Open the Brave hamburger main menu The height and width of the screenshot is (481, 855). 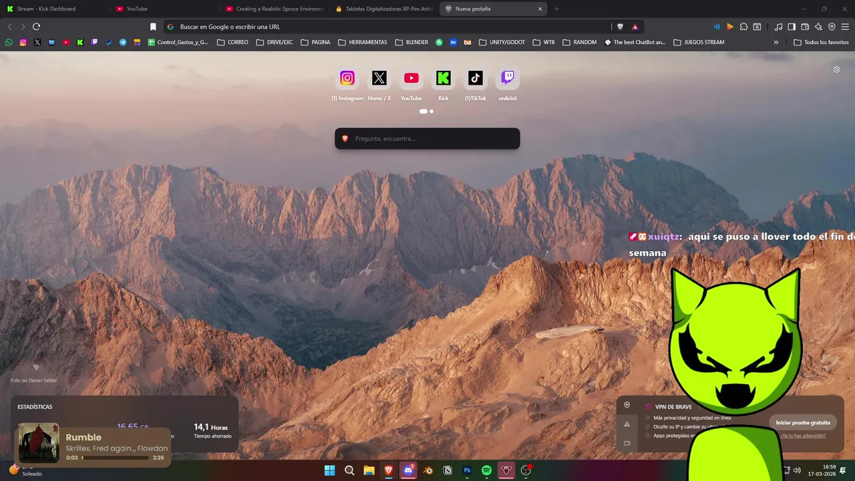[x=846, y=27]
